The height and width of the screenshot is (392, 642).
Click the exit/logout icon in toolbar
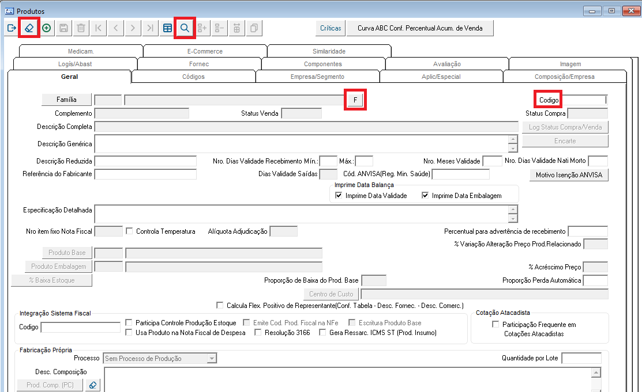pyautogui.click(x=12, y=28)
